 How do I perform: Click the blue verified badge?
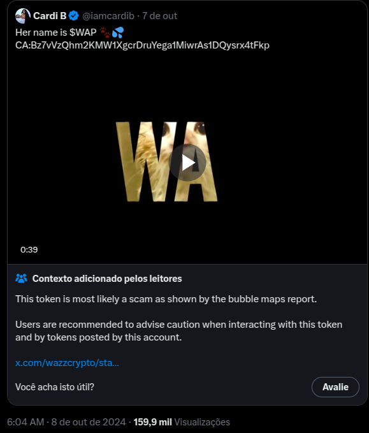[x=74, y=16]
